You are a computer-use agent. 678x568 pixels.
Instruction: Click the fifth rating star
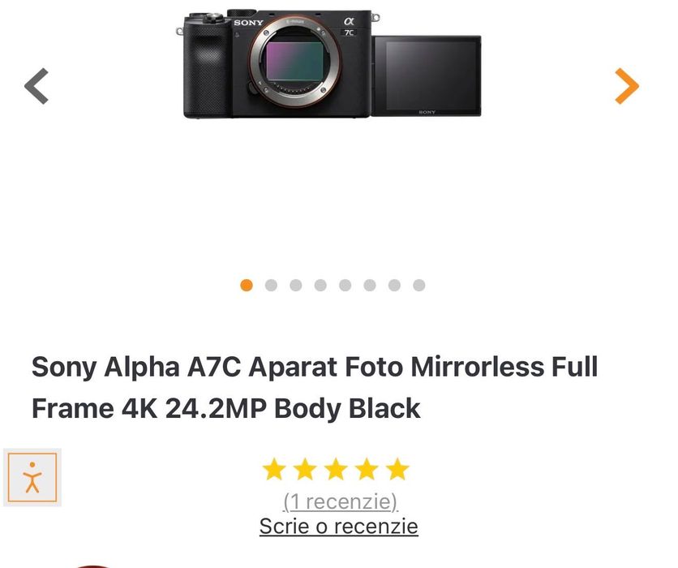(x=397, y=469)
